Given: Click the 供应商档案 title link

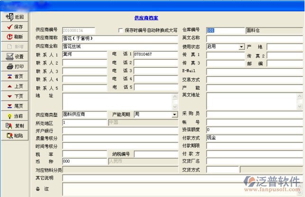Looking at the screenshot, I should (x=146, y=18).
